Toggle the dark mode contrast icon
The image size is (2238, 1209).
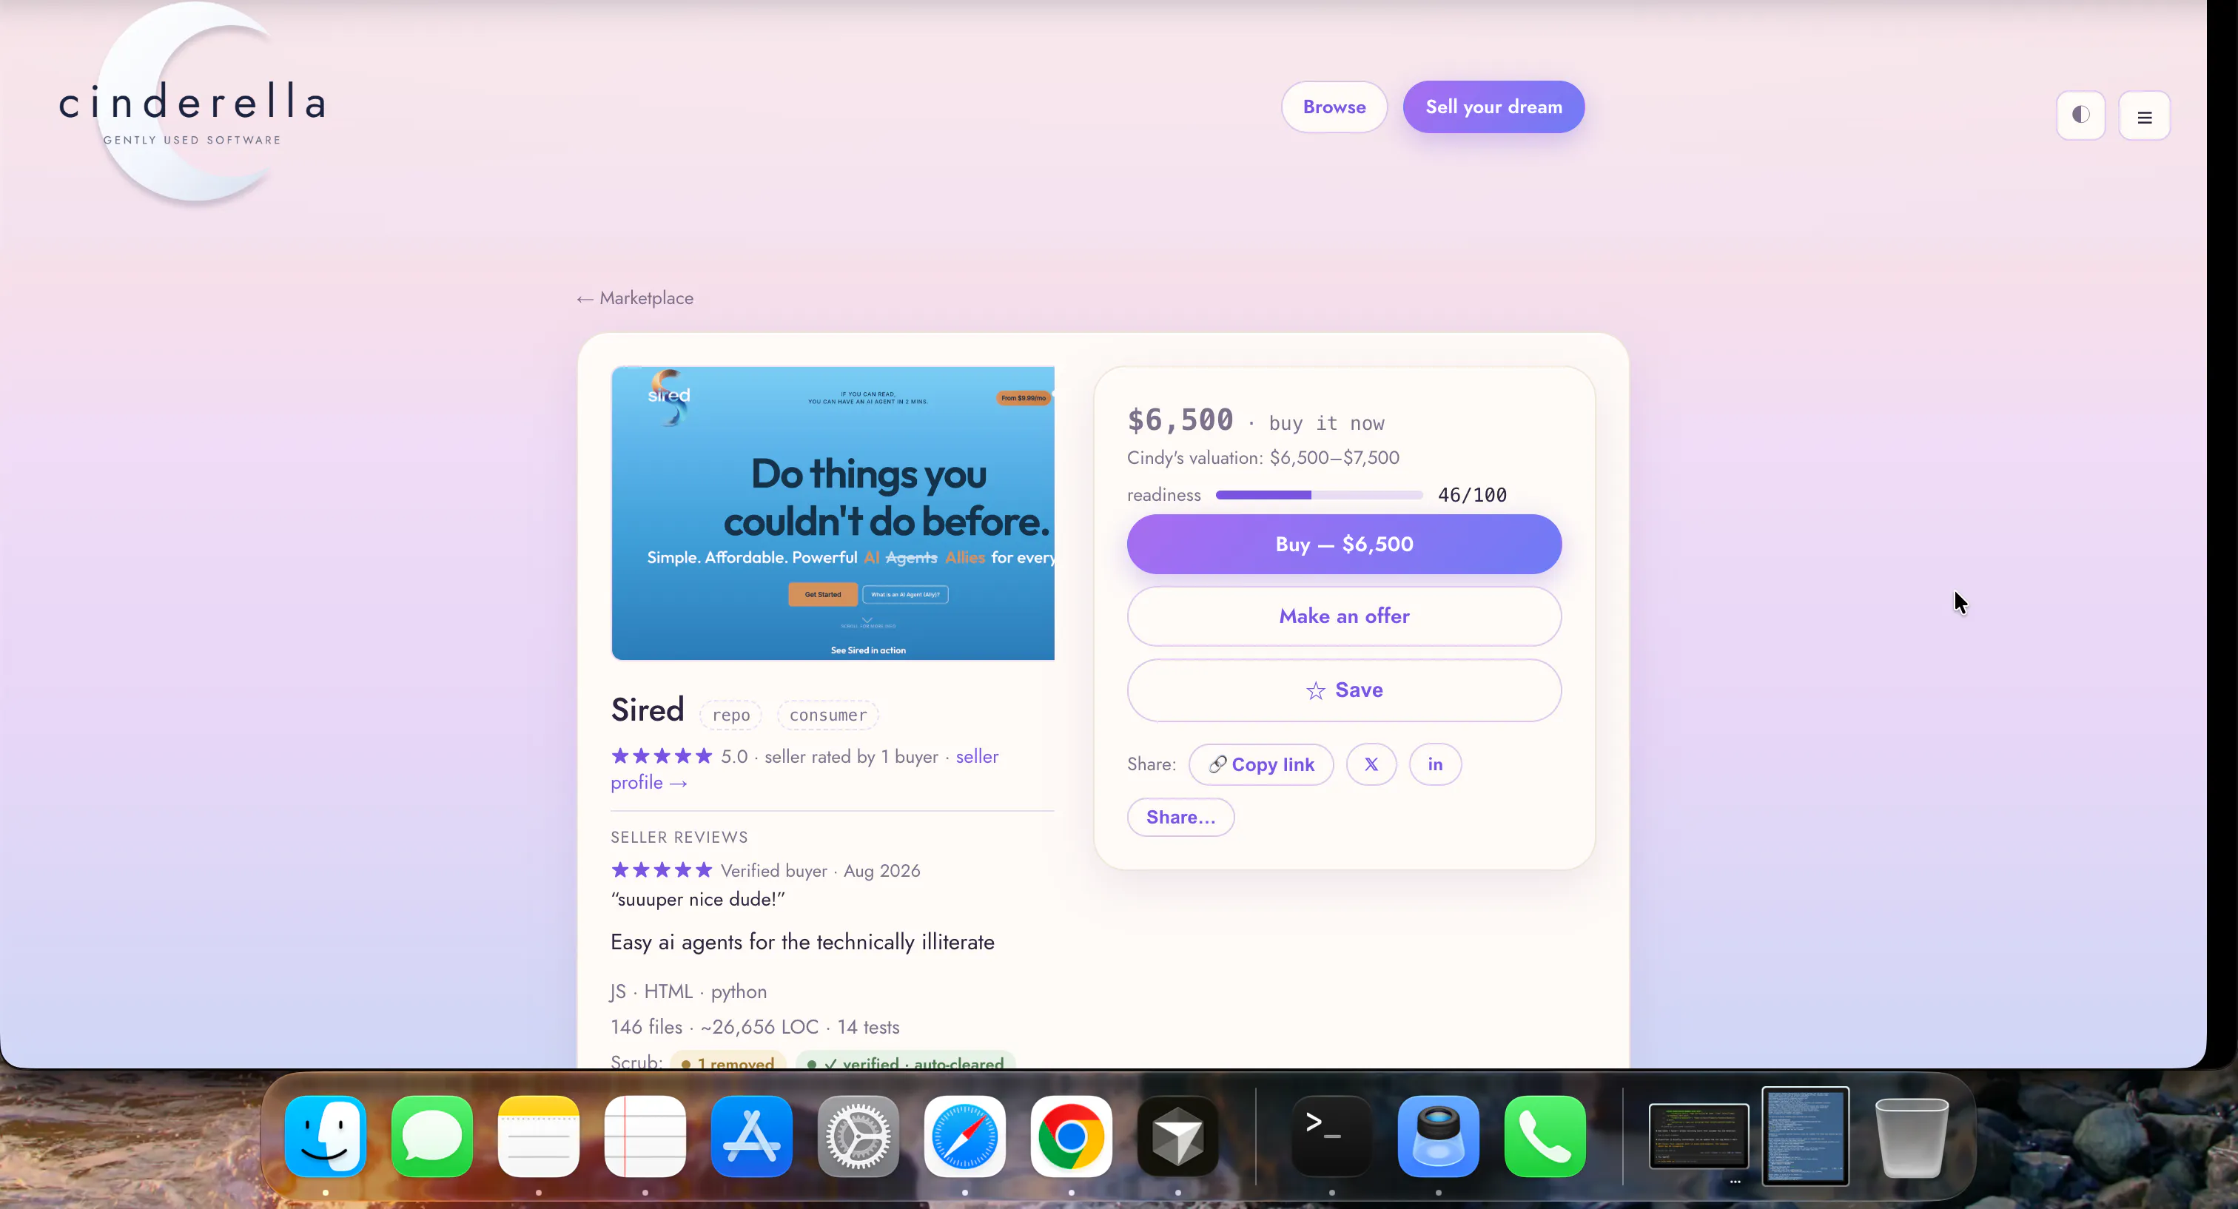pos(2081,115)
